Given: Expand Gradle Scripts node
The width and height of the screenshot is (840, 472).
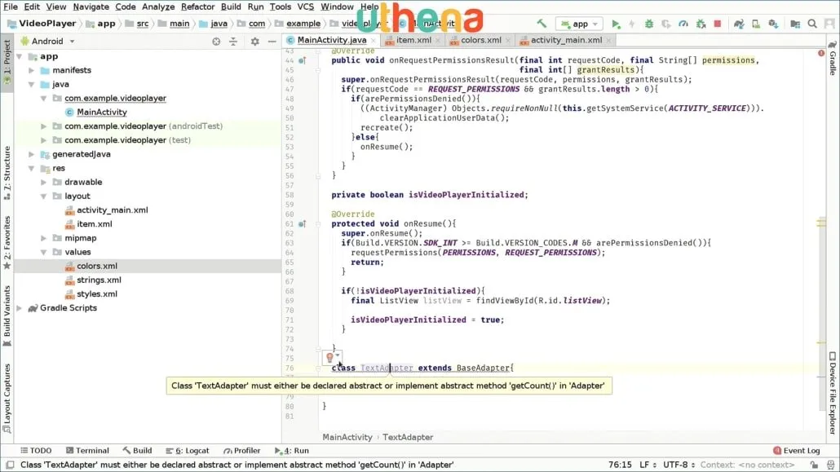Looking at the screenshot, I should pyautogui.click(x=20, y=308).
